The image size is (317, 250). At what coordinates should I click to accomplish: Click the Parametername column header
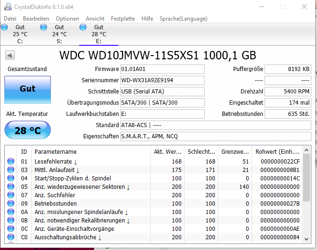[91, 152]
